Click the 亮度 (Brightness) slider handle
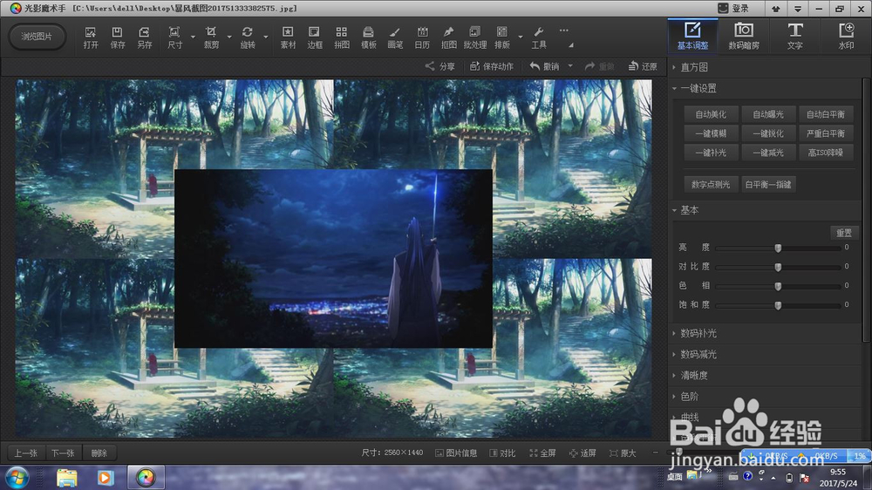This screenshot has width=872, height=490. pyautogui.click(x=778, y=248)
